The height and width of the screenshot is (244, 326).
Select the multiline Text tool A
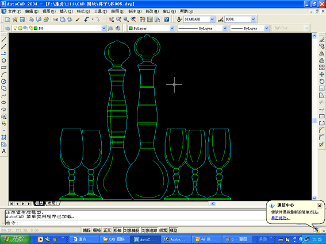tap(4, 152)
